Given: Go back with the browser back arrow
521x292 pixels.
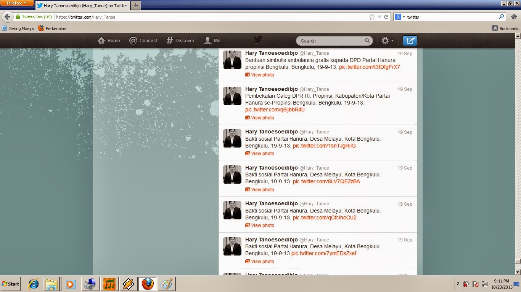Looking at the screenshot, I should coord(7,17).
